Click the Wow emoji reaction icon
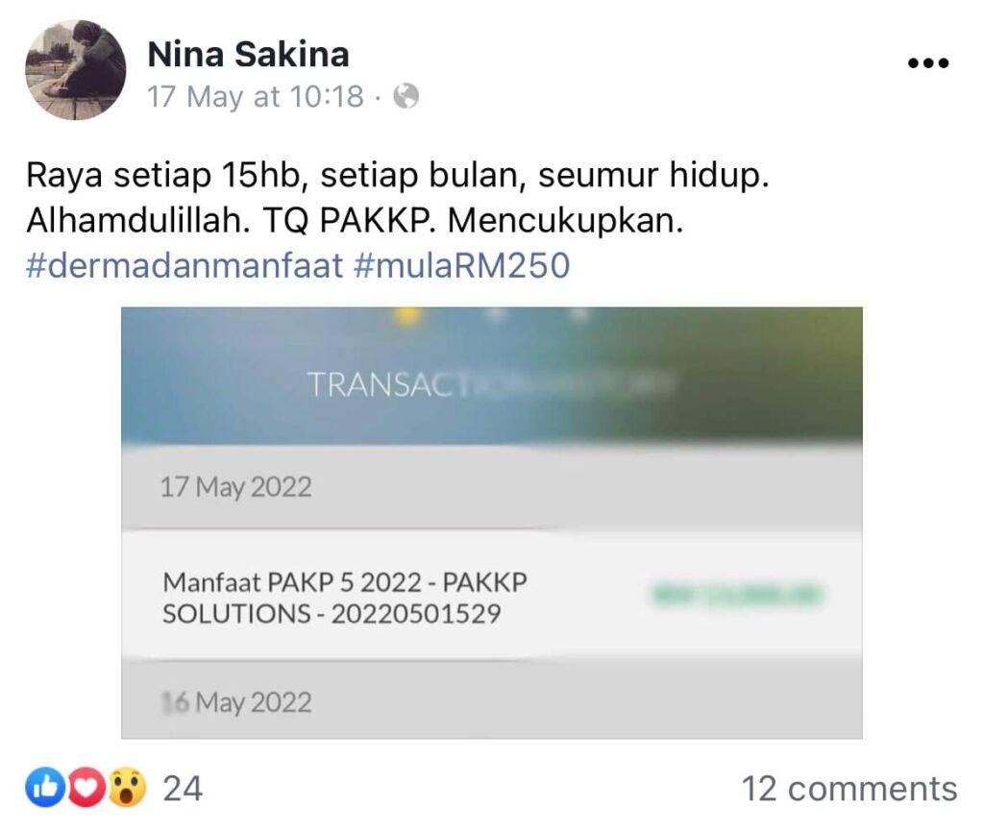Image resolution: width=984 pixels, height=830 pixels. (128, 788)
